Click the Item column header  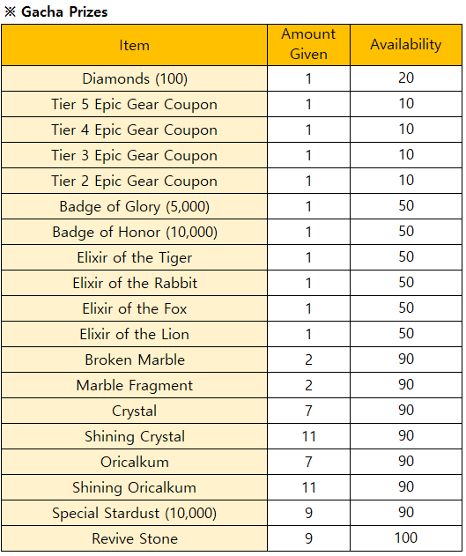point(134,45)
